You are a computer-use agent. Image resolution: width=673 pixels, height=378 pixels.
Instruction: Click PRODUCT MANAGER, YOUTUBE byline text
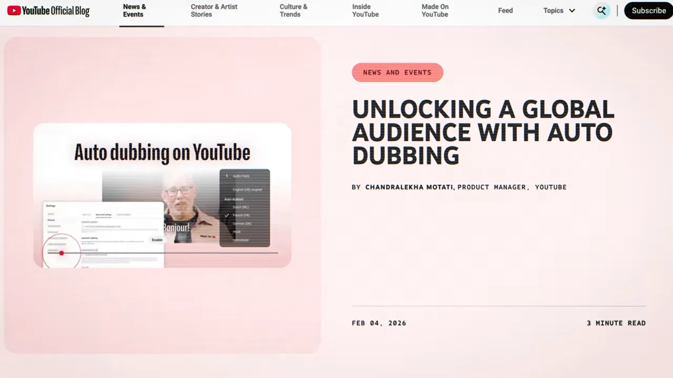pyautogui.click(x=512, y=187)
